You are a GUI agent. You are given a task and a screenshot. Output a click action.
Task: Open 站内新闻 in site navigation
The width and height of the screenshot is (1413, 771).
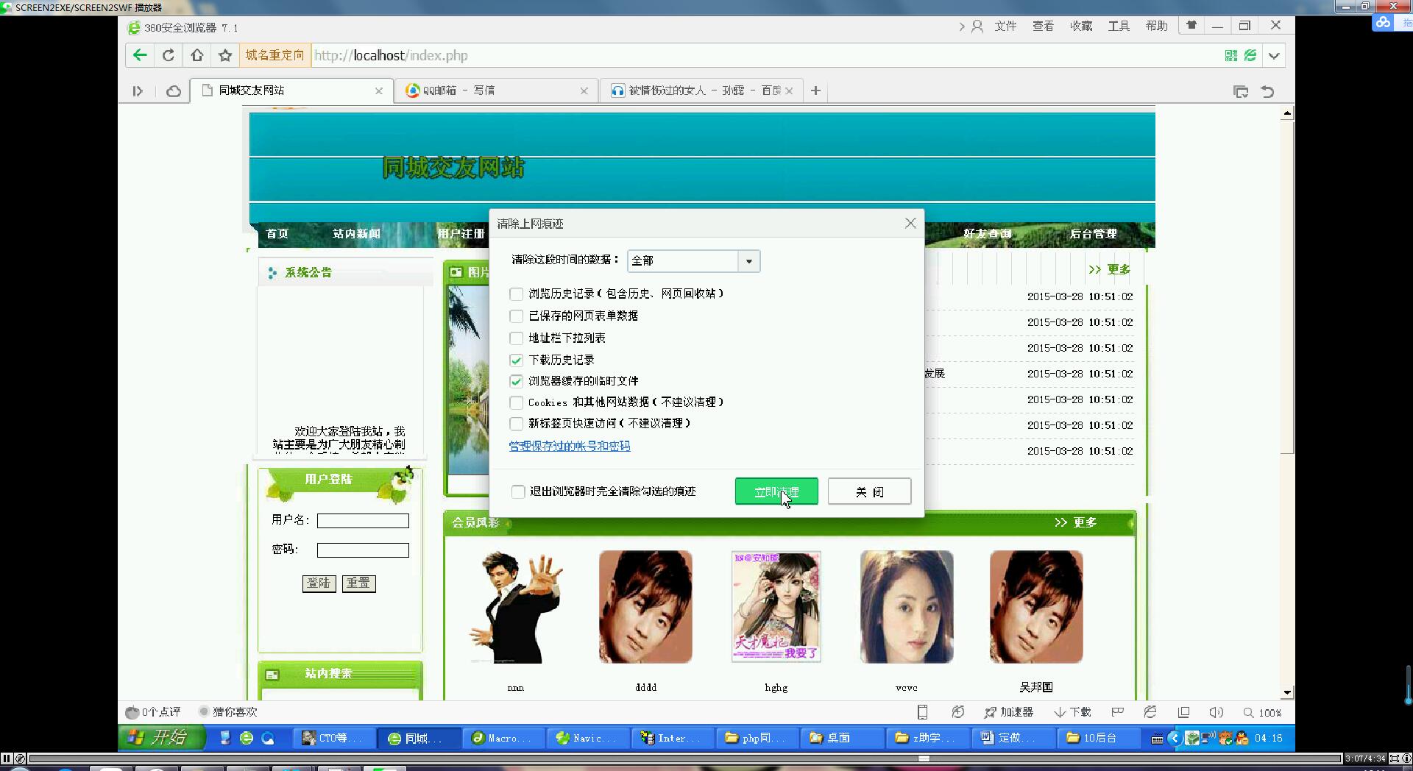coord(356,234)
